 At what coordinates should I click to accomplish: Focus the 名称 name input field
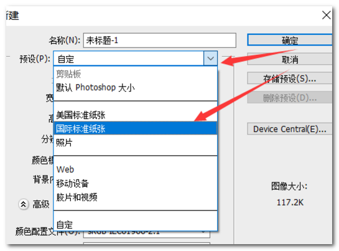point(160,40)
